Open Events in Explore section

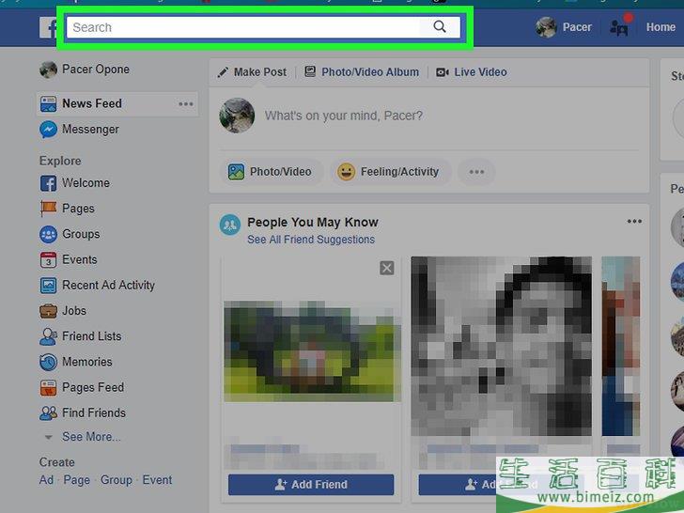click(x=79, y=259)
